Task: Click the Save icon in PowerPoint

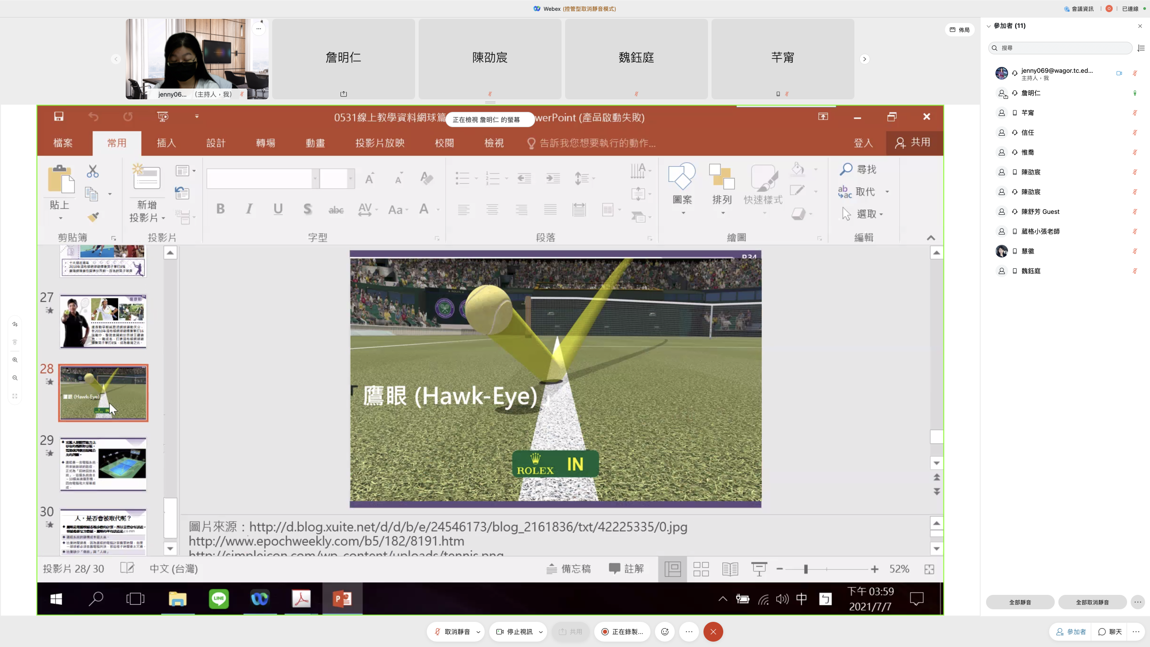Action: 59,117
